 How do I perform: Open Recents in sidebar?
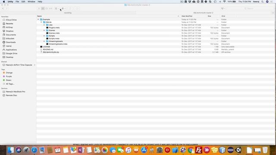(9, 24)
